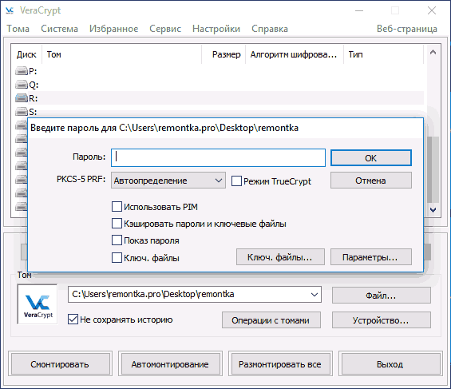
Task: Check the Ключ. файлы checkbox
Action: click(117, 258)
